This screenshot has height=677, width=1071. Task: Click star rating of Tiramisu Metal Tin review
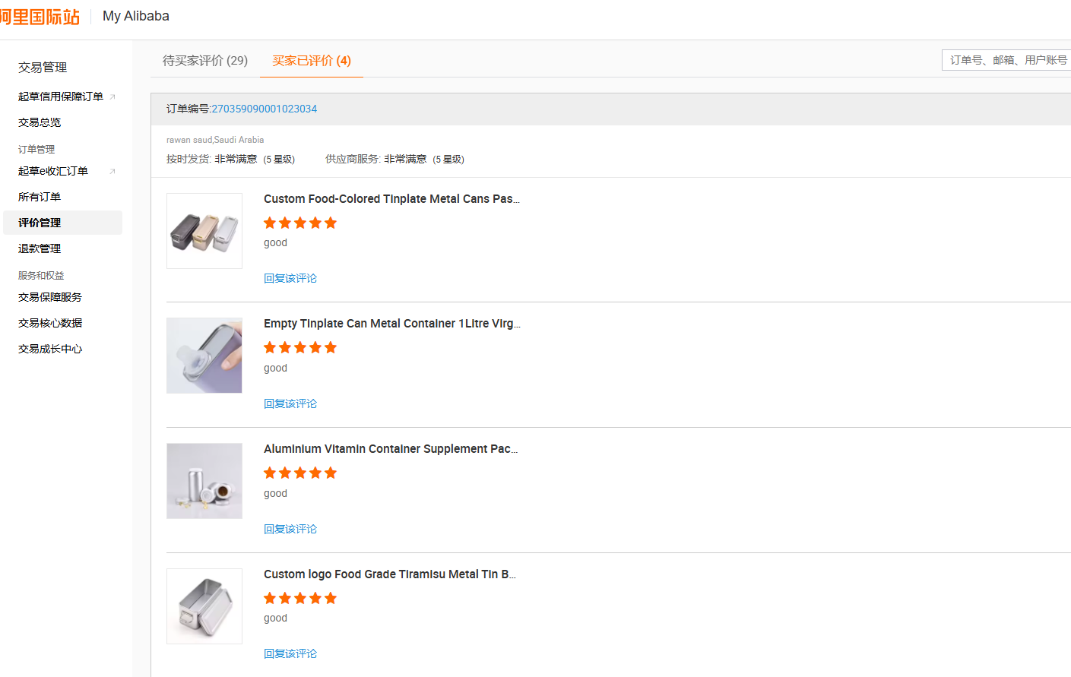[x=300, y=598]
